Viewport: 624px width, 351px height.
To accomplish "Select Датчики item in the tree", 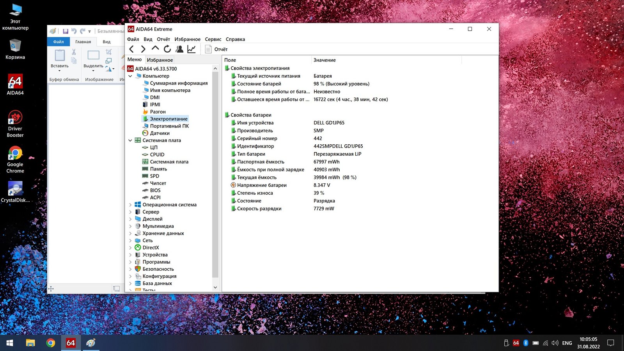I will (160, 133).
